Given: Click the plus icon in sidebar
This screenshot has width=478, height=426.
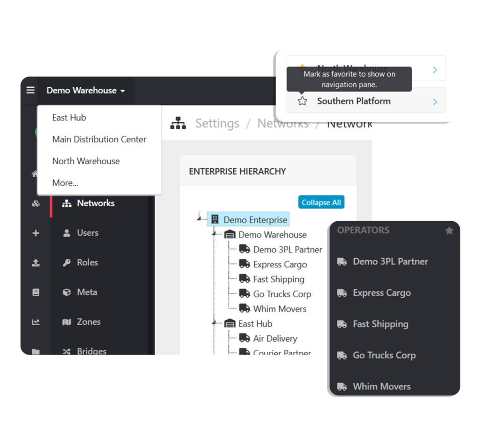Looking at the screenshot, I should click(x=35, y=233).
